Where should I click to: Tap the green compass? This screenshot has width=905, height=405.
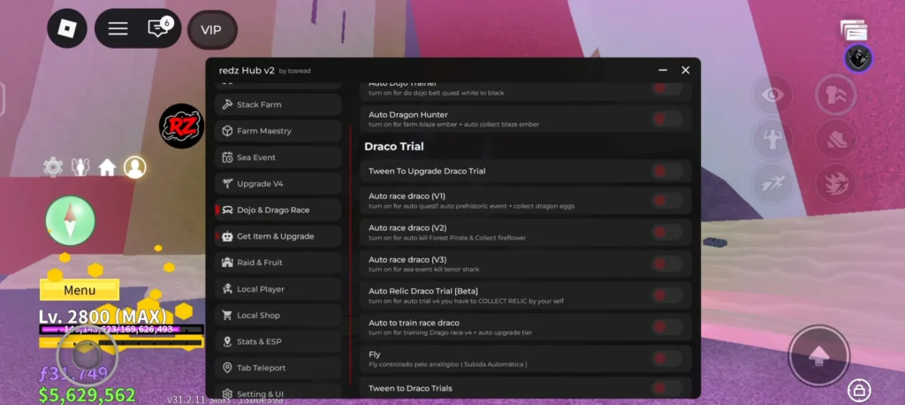(x=71, y=221)
